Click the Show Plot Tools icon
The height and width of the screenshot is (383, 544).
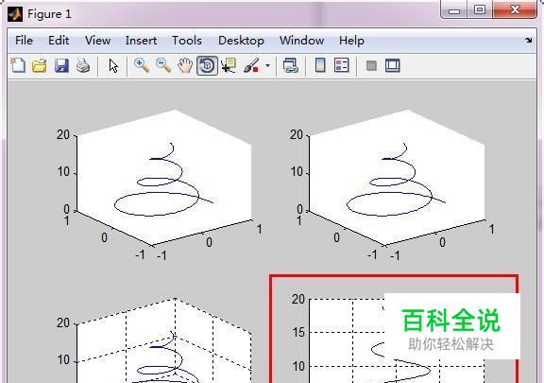click(x=392, y=65)
